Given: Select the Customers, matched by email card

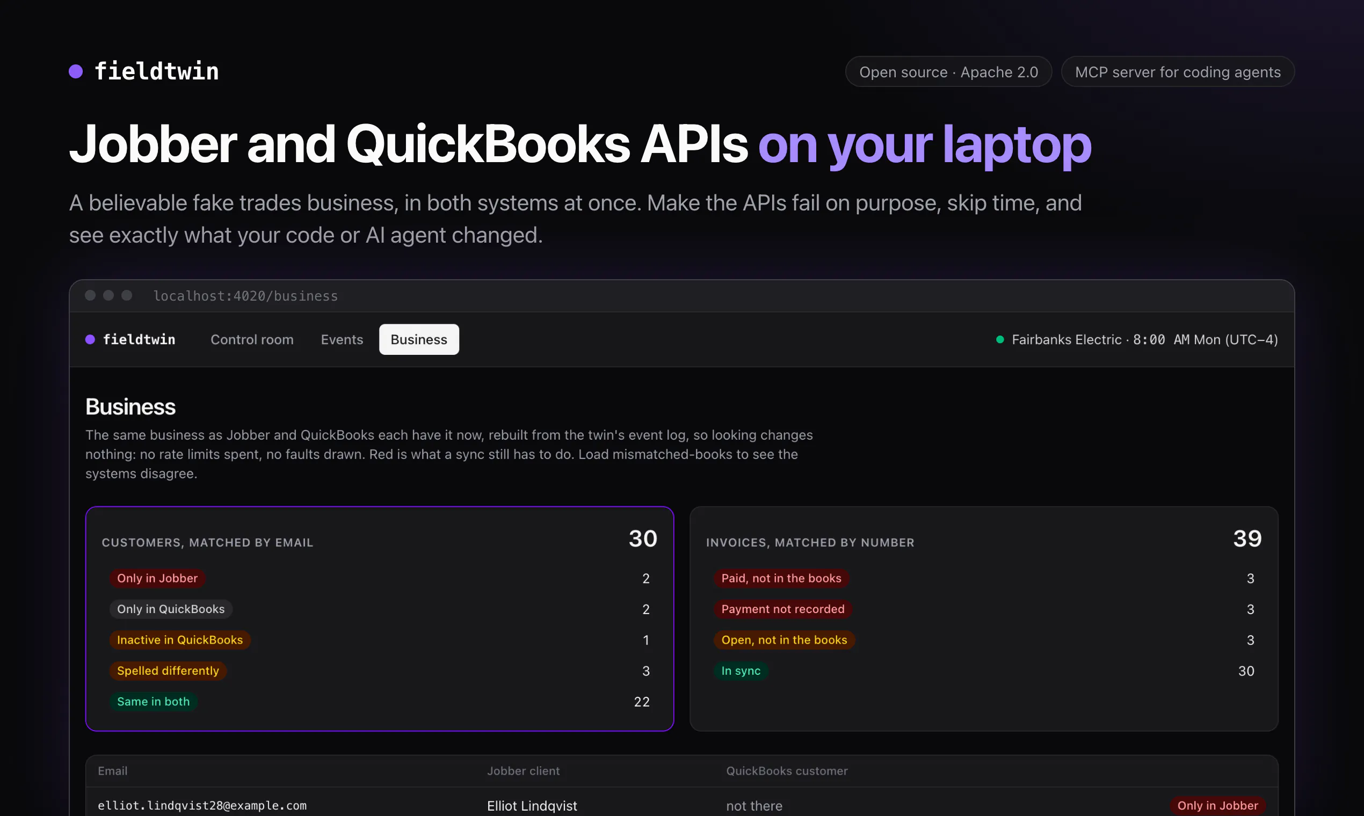Looking at the screenshot, I should click(380, 618).
